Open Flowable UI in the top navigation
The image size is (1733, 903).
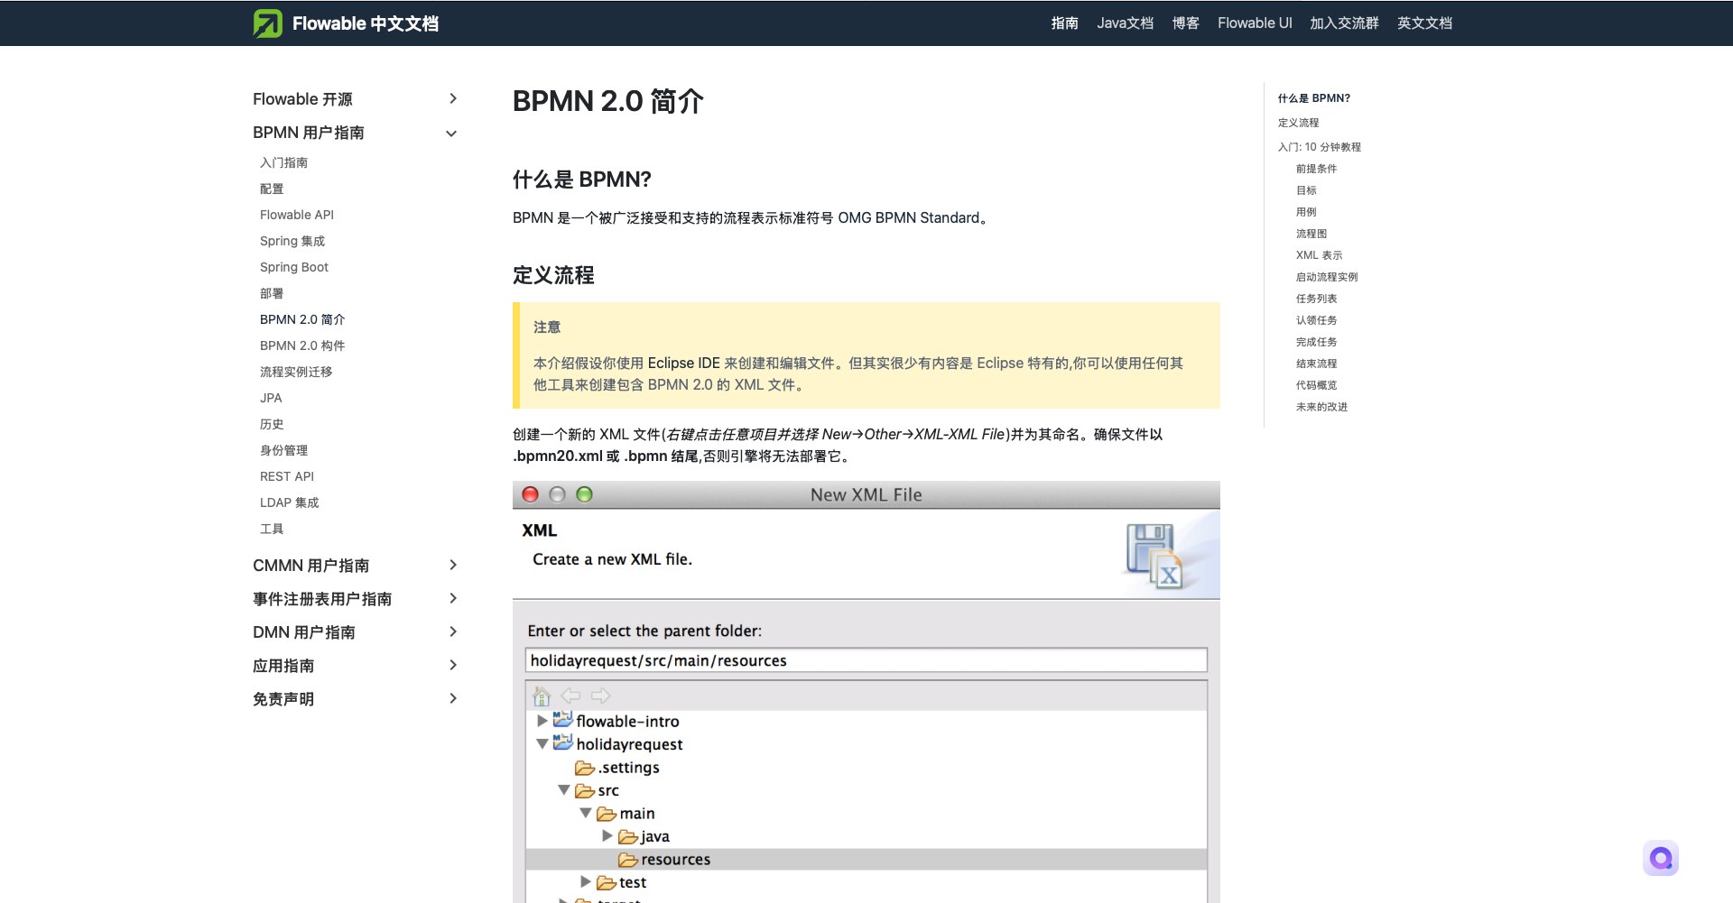[1255, 23]
